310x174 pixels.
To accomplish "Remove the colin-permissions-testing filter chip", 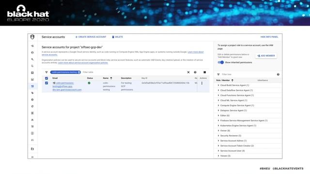I will pos(79,72).
